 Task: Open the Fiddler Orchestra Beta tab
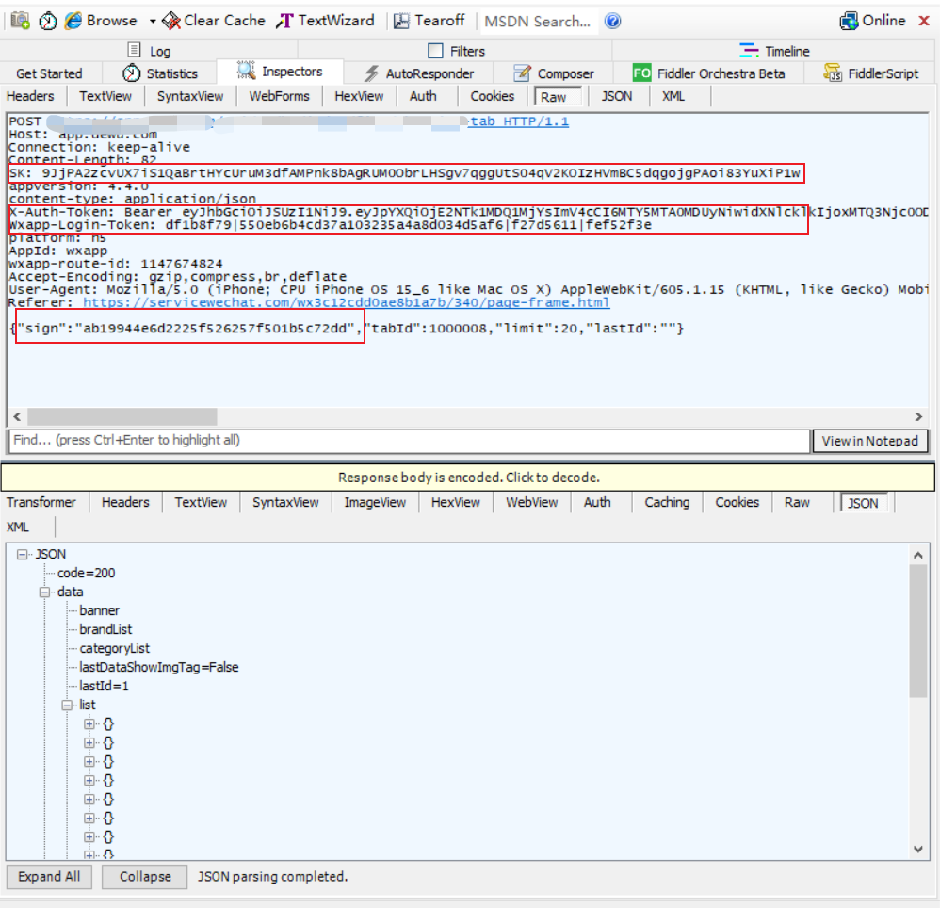(708, 73)
